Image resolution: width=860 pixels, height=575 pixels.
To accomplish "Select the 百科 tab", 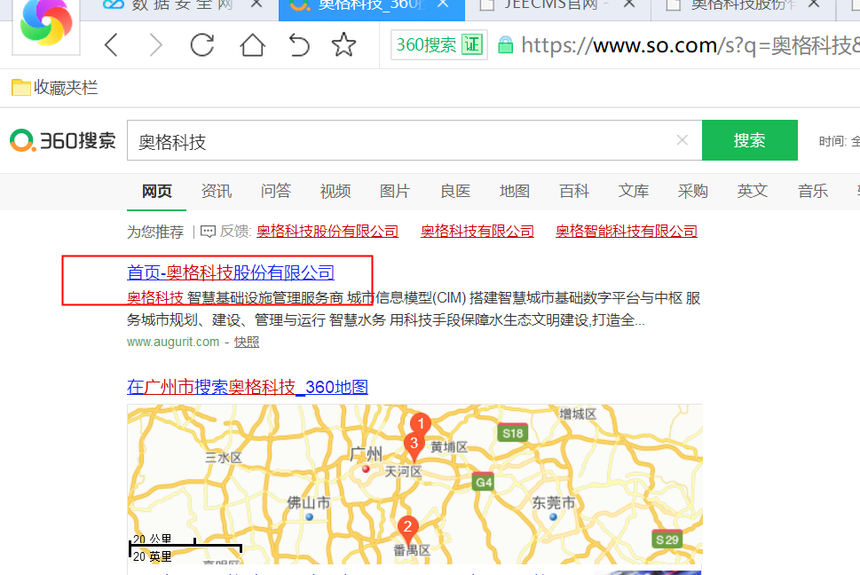I will 573,192.
